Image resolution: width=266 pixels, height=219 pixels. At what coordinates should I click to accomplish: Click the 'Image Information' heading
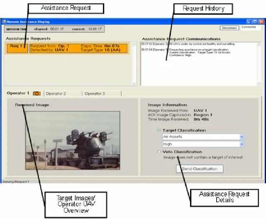(168, 105)
